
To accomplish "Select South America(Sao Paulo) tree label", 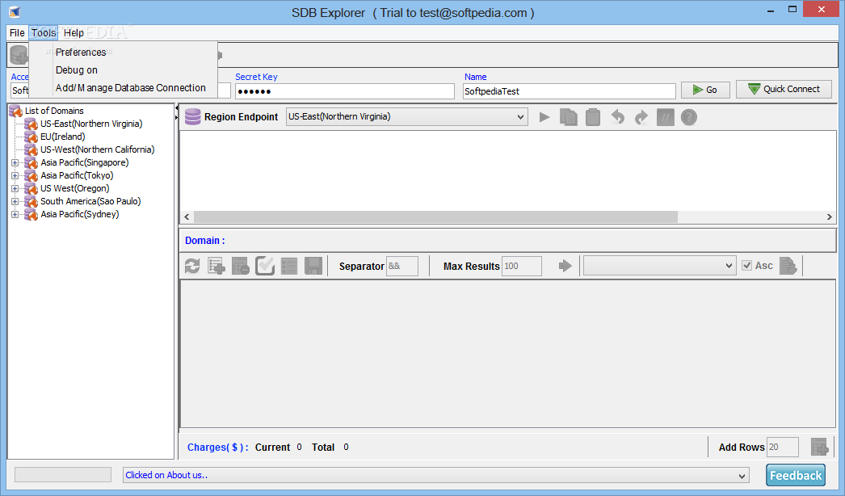I will coord(90,201).
